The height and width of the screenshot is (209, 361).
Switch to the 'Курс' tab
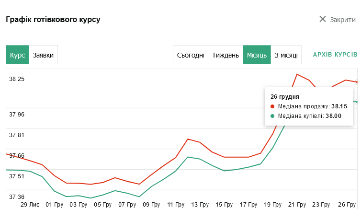coord(17,55)
